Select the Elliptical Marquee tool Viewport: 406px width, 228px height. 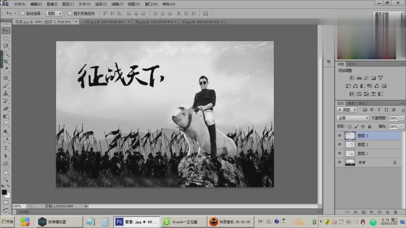click(6, 38)
